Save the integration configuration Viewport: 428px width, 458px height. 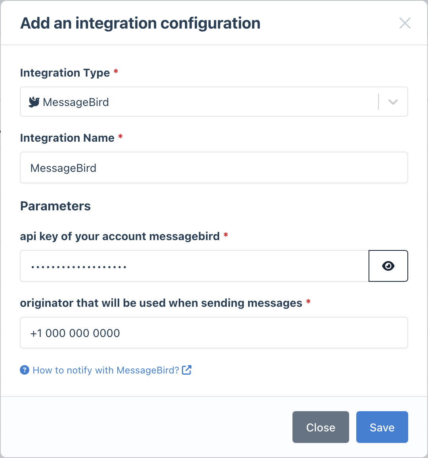click(x=382, y=427)
